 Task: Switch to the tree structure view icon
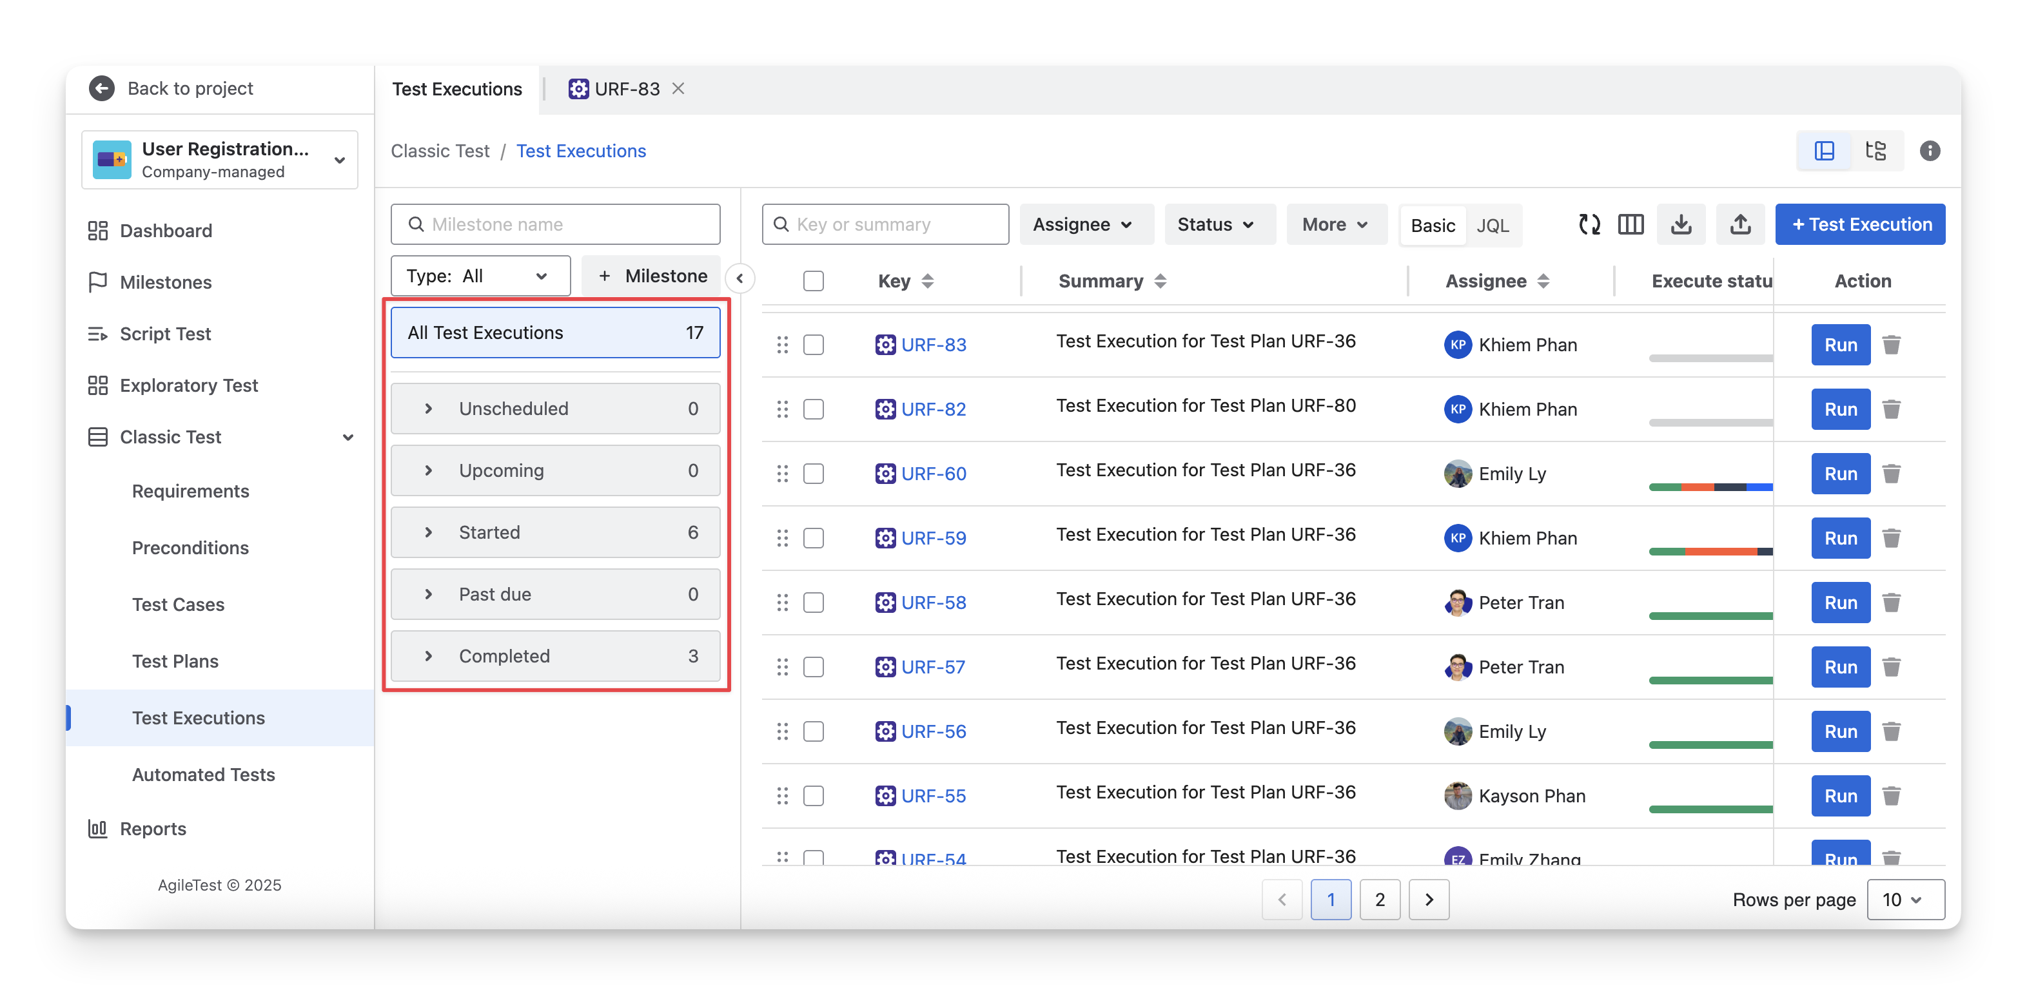(1876, 151)
